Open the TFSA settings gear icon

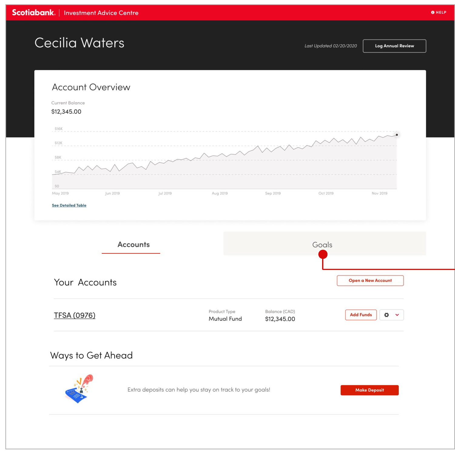click(386, 315)
